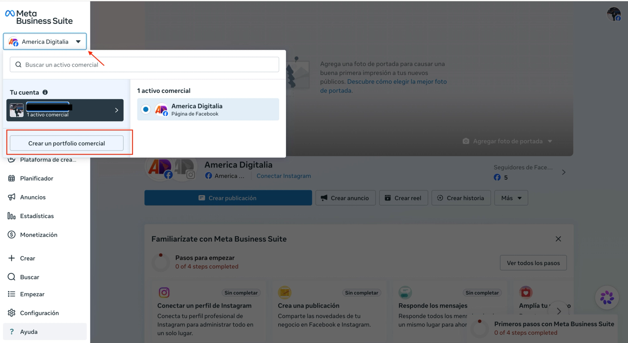Advance the steps carousel with right arrow
The height and width of the screenshot is (343, 628).
pos(559,311)
